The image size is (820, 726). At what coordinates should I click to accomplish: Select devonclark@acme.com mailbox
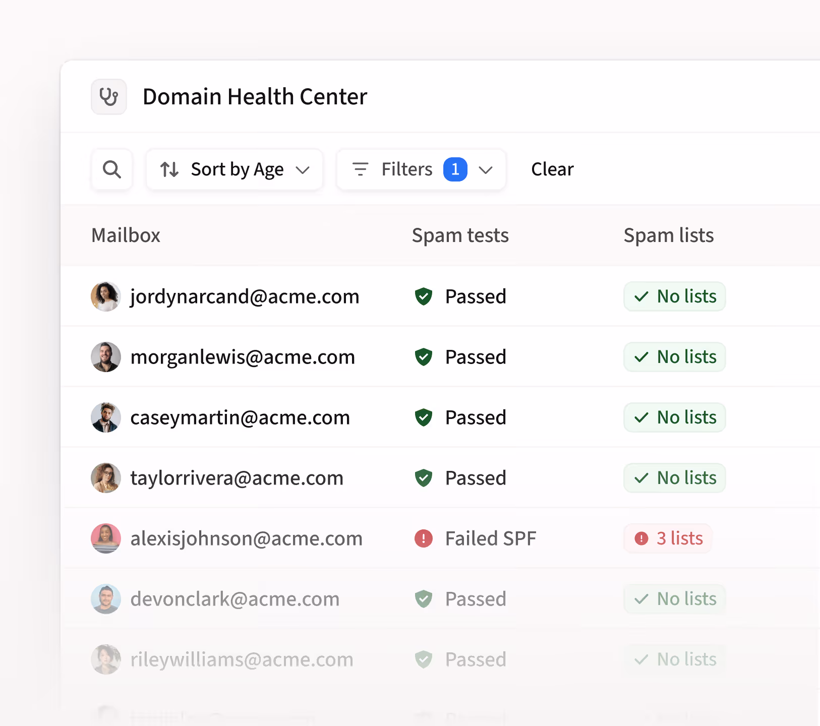[x=235, y=599]
